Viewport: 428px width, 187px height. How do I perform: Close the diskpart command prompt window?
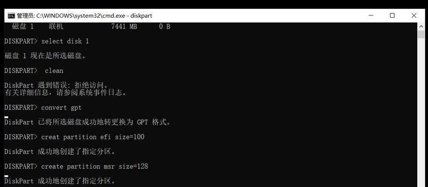pyautogui.click(x=414, y=16)
